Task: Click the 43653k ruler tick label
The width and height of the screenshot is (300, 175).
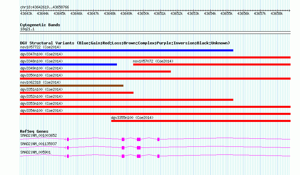Action: (193, 13)
